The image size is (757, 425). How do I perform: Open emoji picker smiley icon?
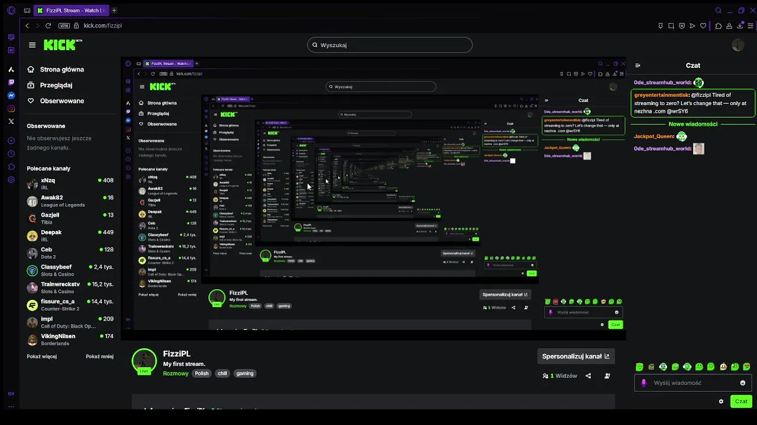point(743,383)
